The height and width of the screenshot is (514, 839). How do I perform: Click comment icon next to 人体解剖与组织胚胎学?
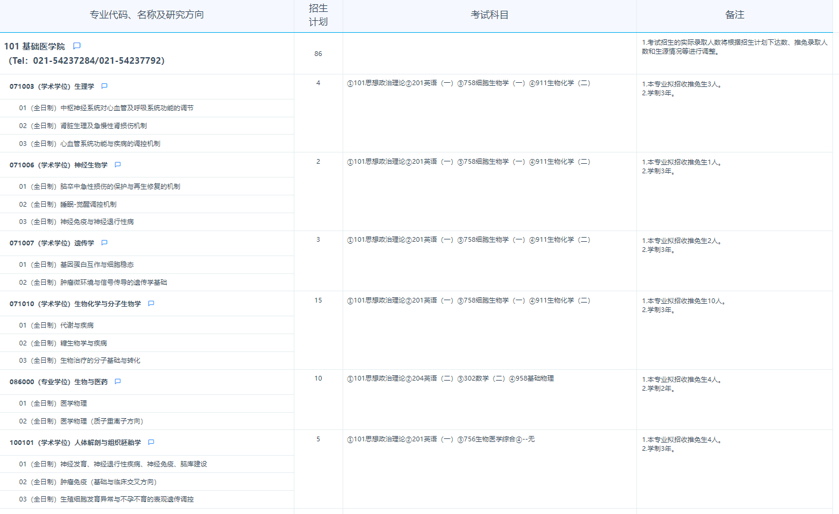pyautogui.click(x=151, y=443)
